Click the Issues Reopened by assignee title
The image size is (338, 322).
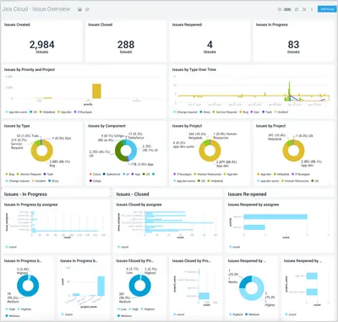253,205
